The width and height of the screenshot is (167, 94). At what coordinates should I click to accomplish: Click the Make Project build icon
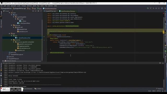click(x=148, y=8)
